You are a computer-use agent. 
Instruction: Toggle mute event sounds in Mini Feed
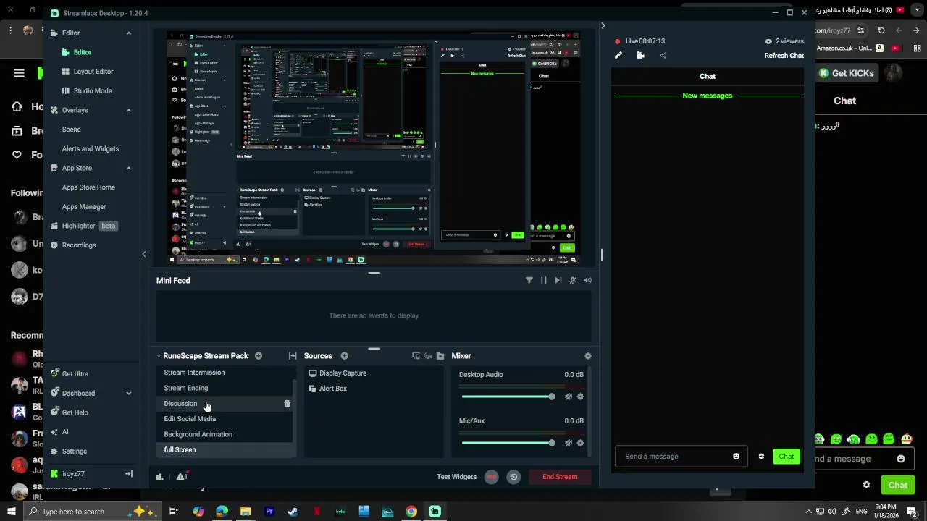pos(573,281)
